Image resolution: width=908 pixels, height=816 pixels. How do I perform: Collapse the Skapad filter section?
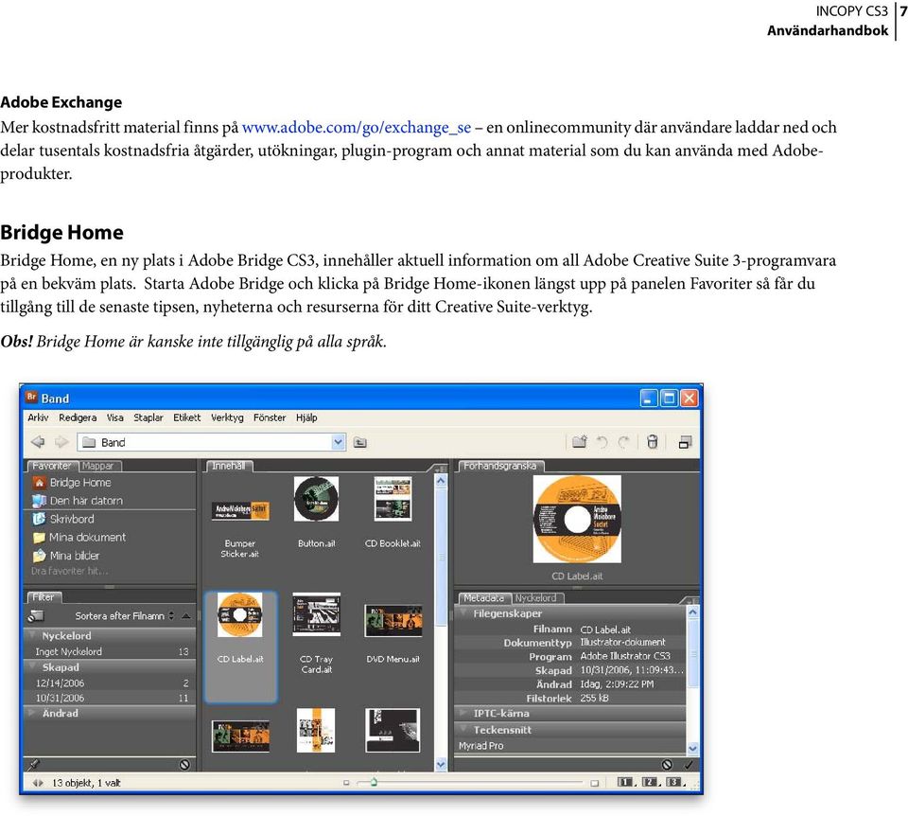pyautogui.click(x=32, y=667)
